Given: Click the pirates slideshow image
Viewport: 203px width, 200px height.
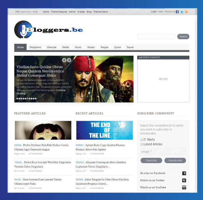Looking at the screenshot, I should coord(104,79).
